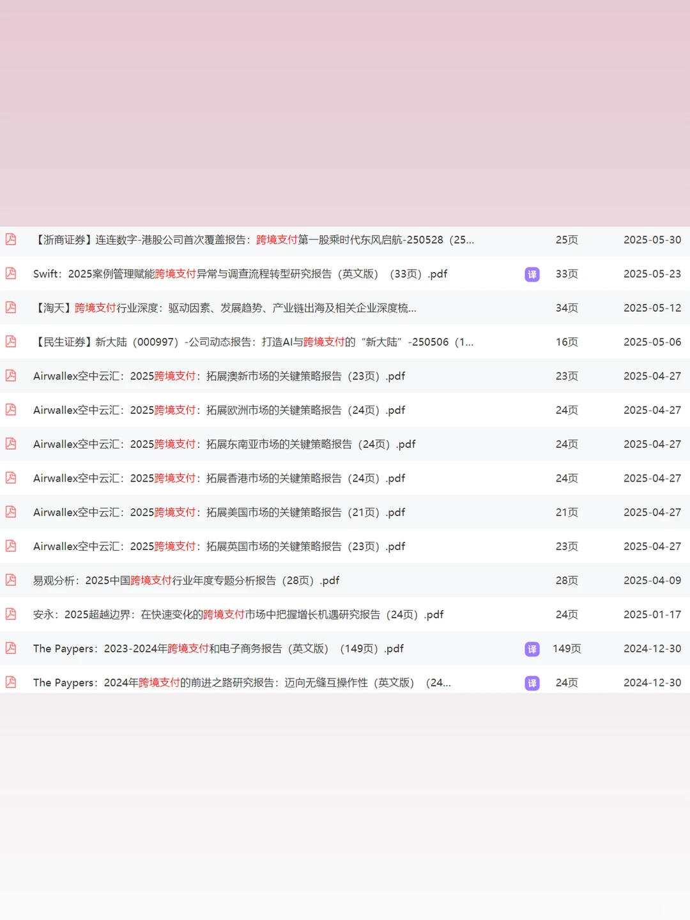Screen dimensions: 690x920
Task: Open 浙商证券 连连数字 港股首次覆盖报告
Action: click(254, 240)
